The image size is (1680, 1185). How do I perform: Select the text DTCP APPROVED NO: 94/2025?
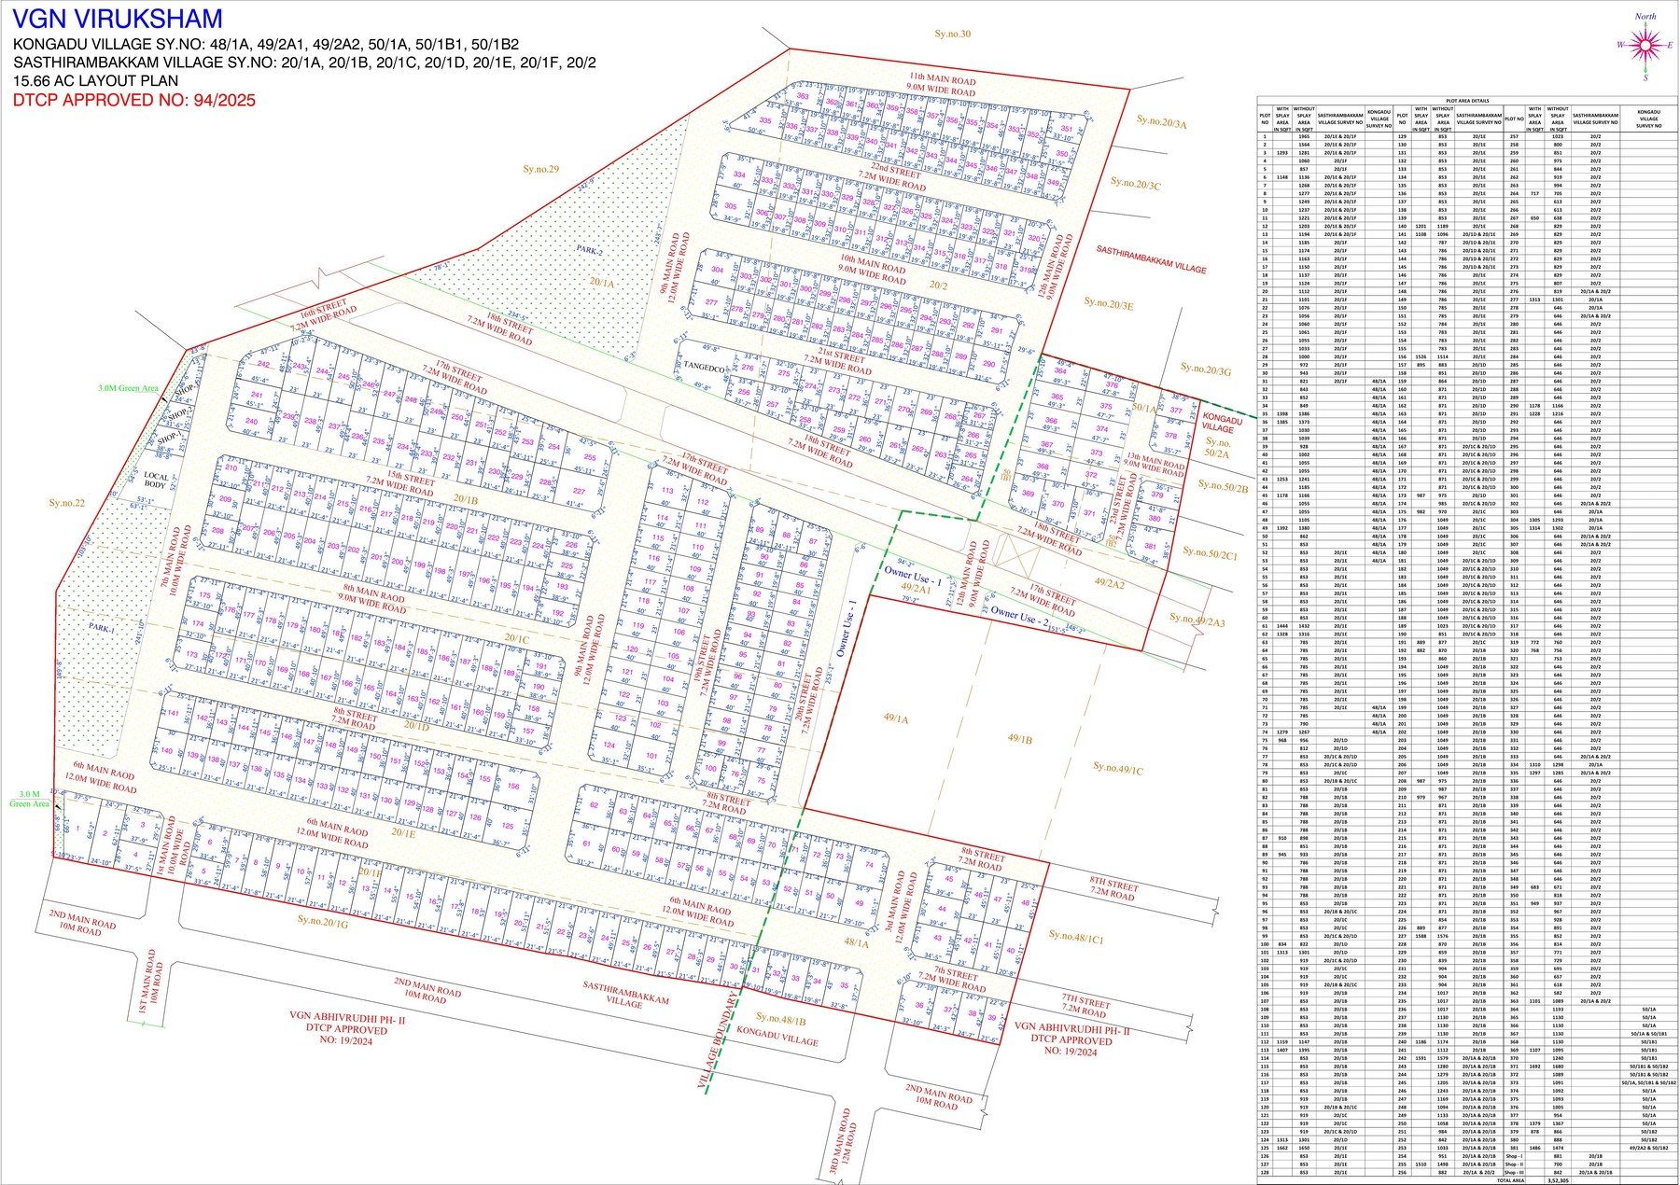coord(133,101)
